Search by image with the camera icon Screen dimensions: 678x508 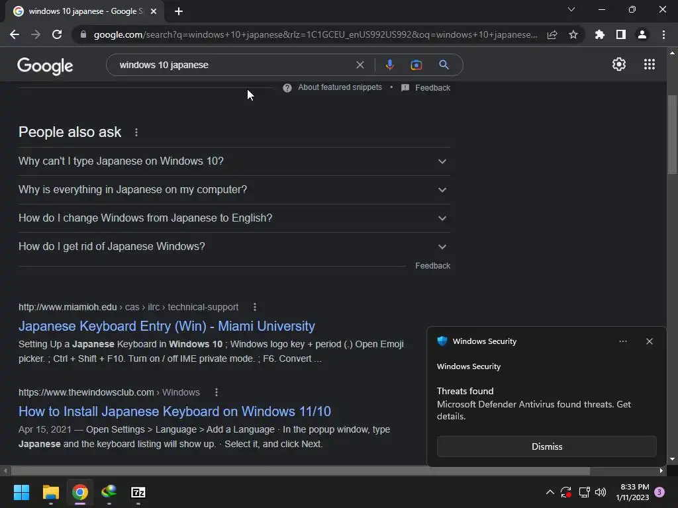coord(416,65)
